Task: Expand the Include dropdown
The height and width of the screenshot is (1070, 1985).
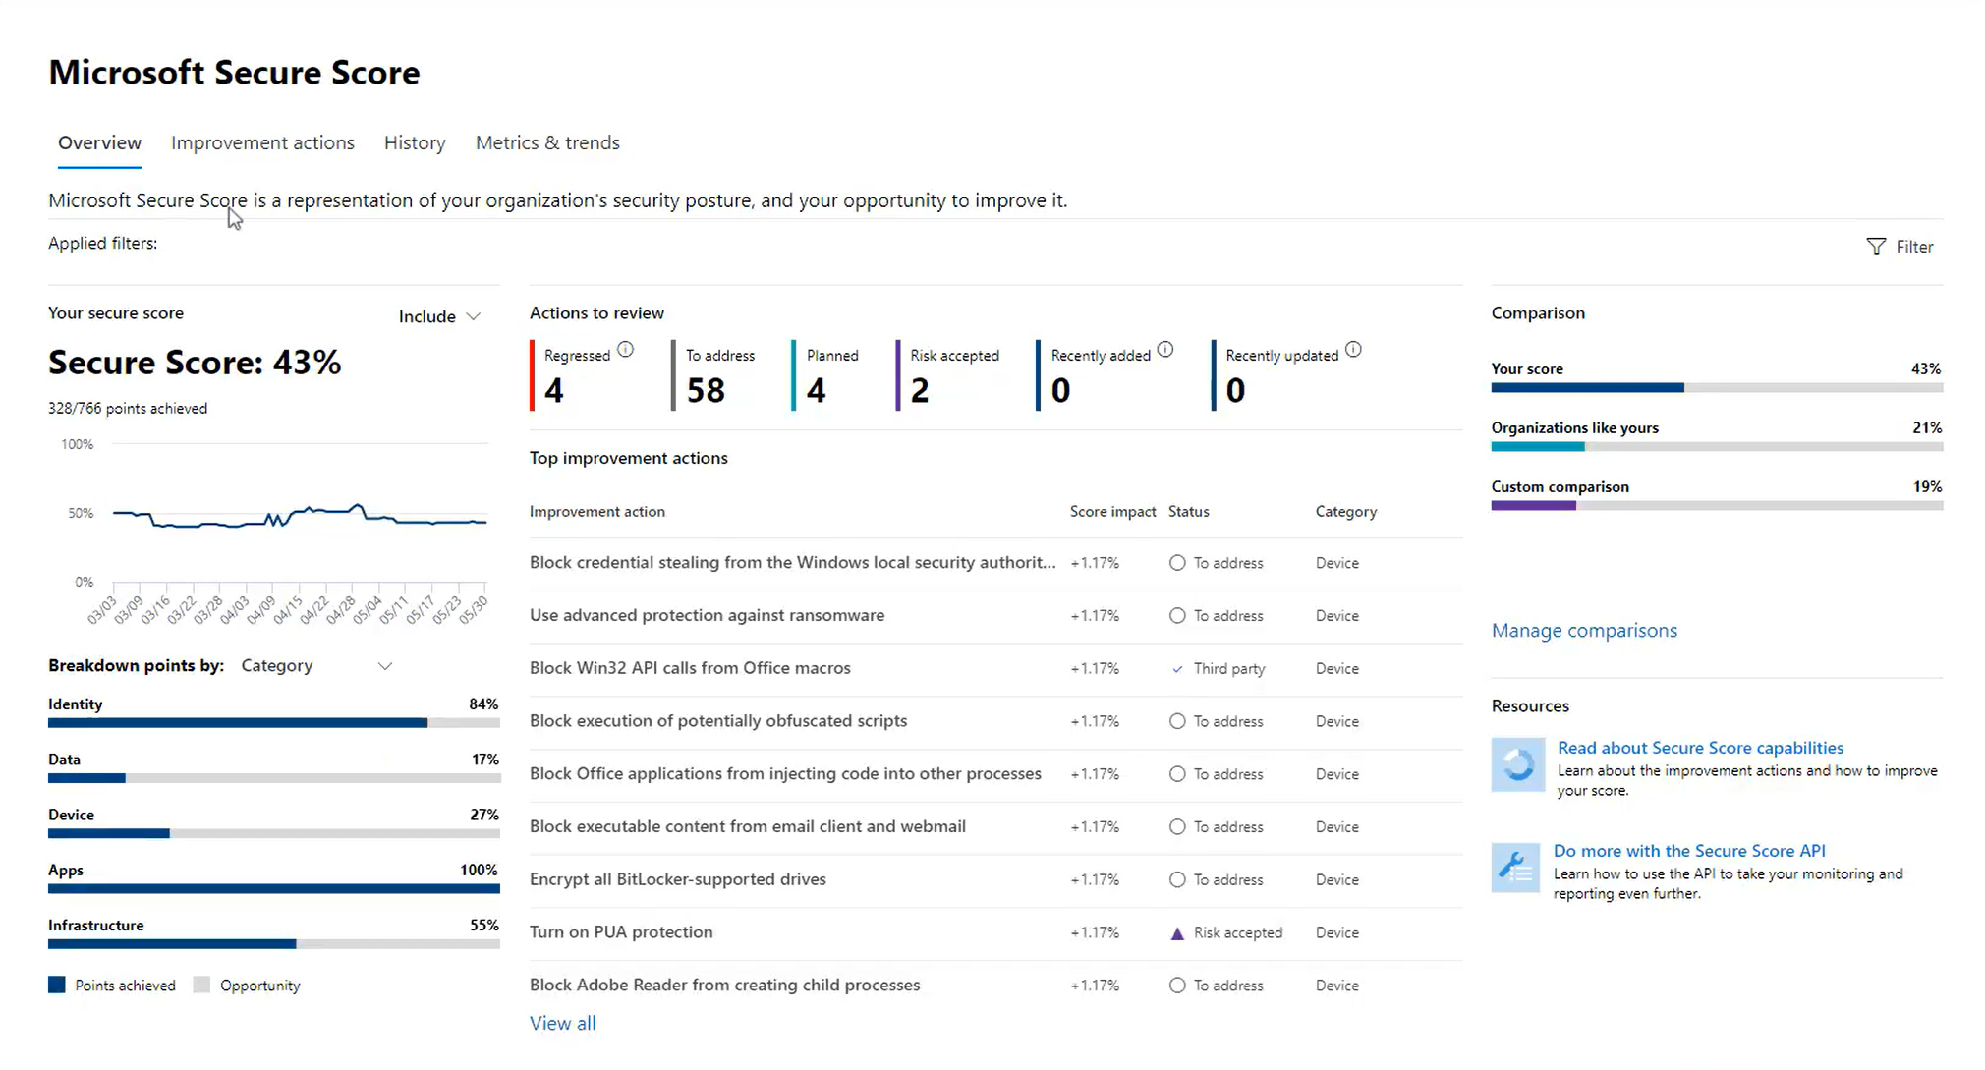Action: click(439, 316)
